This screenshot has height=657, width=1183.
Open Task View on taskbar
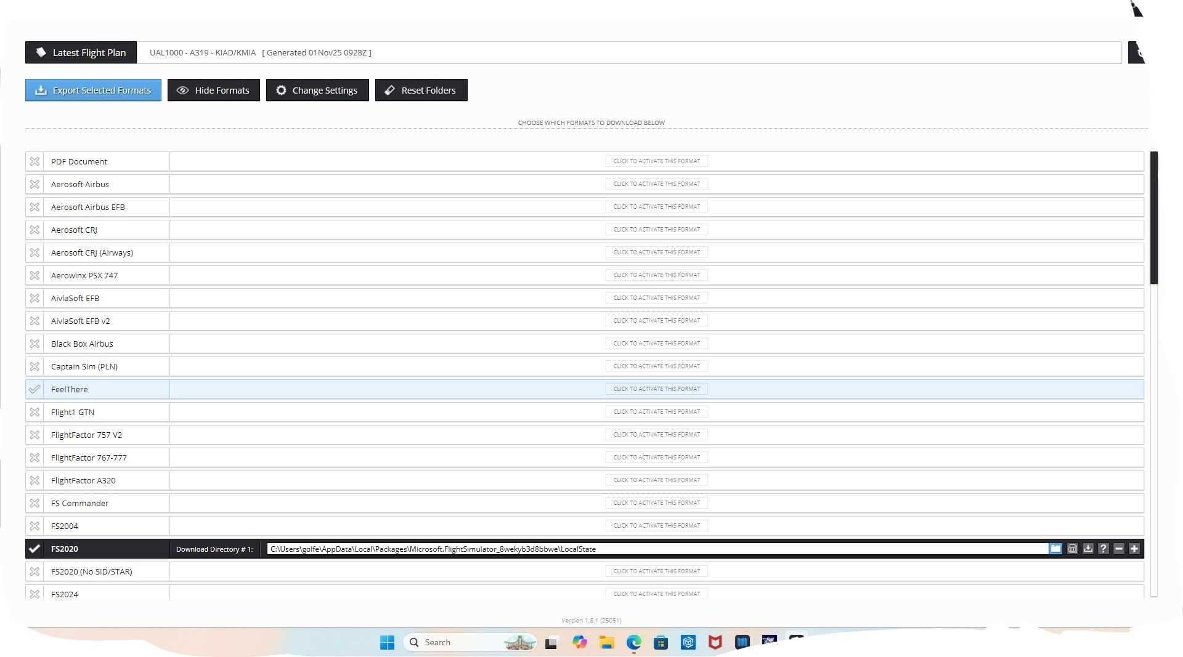(x=551, y=642)
